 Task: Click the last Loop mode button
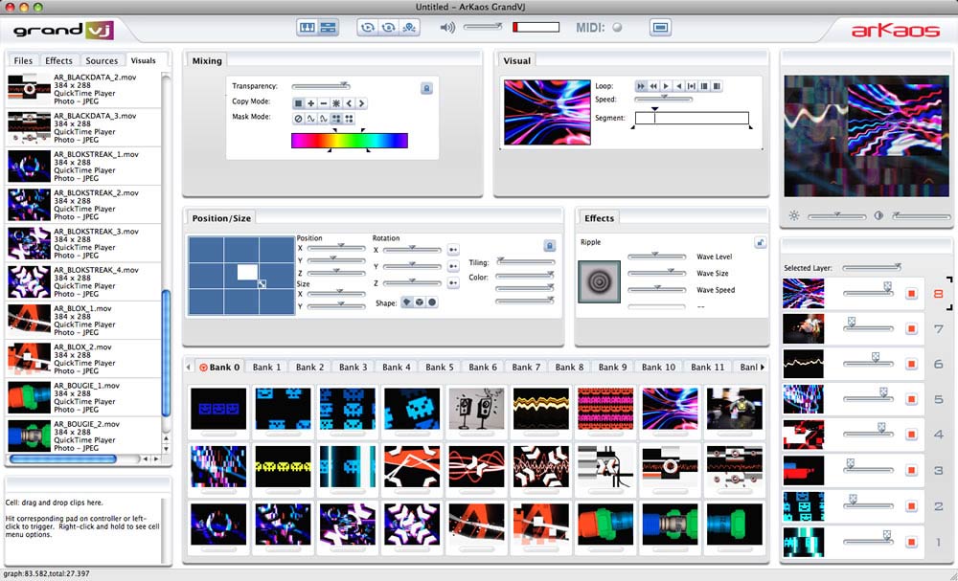[718, 87]
